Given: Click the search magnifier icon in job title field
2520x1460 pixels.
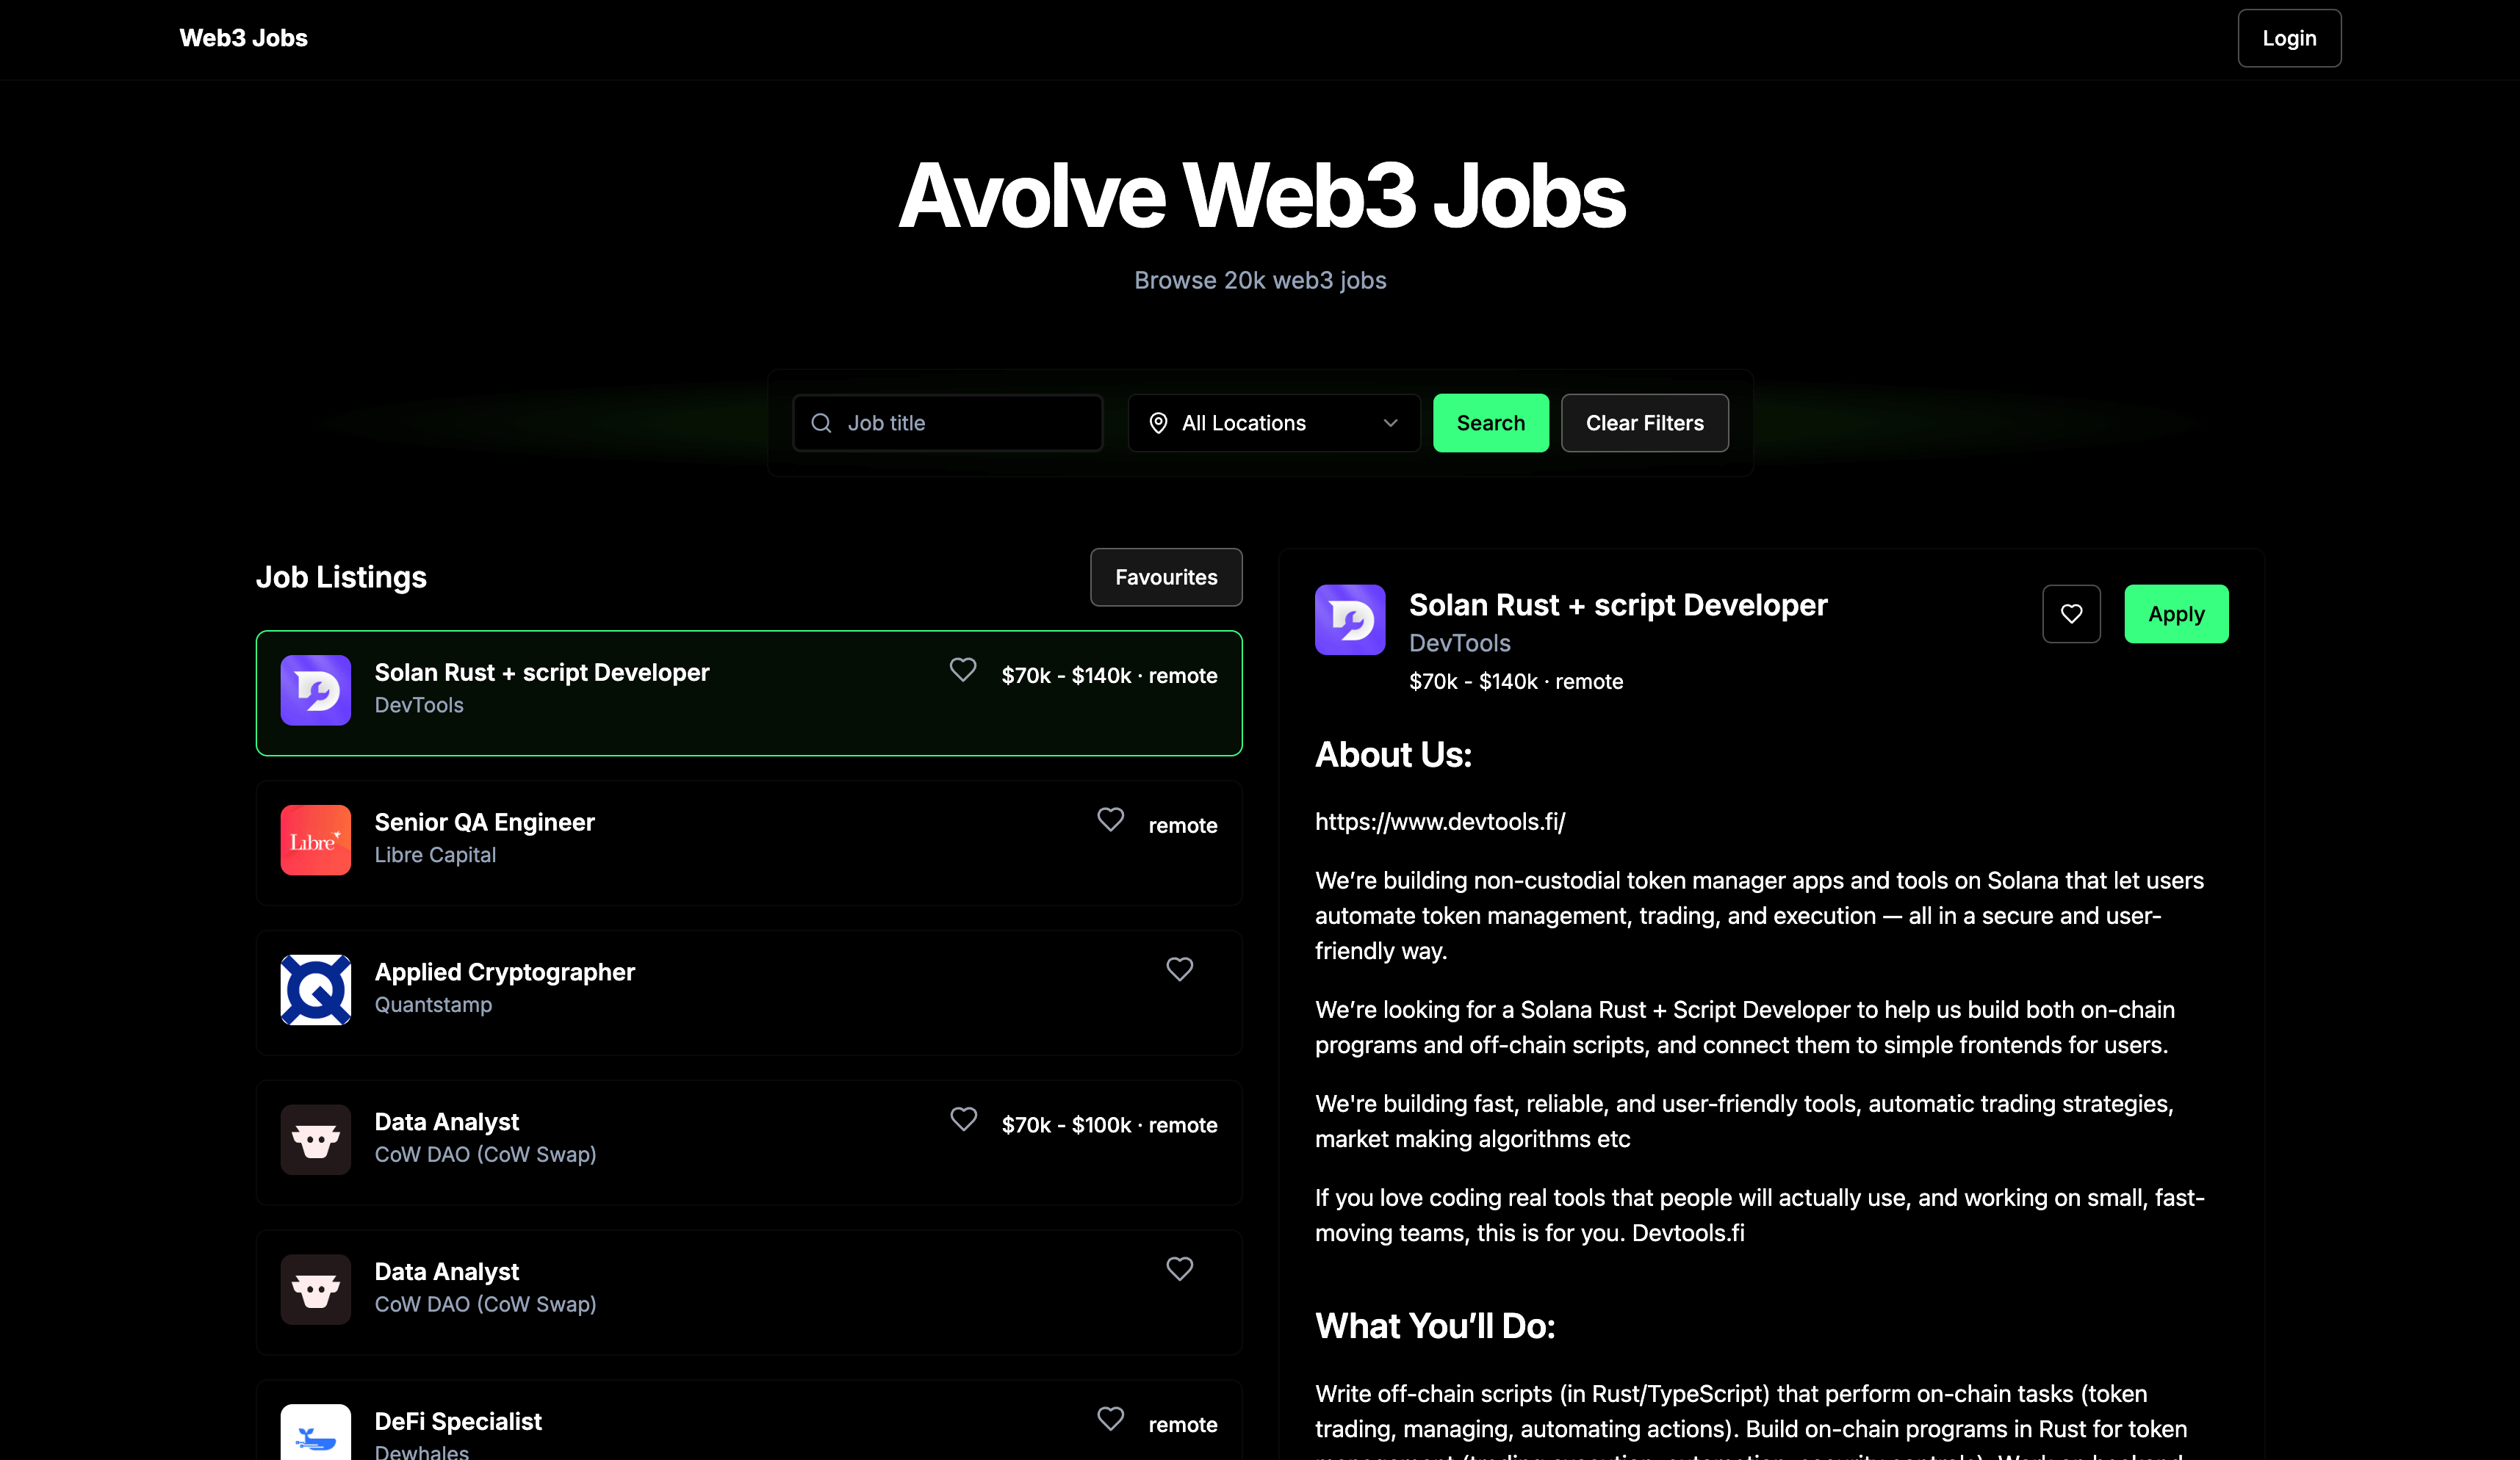Looking at the screenshot, I should pos(820,423).
